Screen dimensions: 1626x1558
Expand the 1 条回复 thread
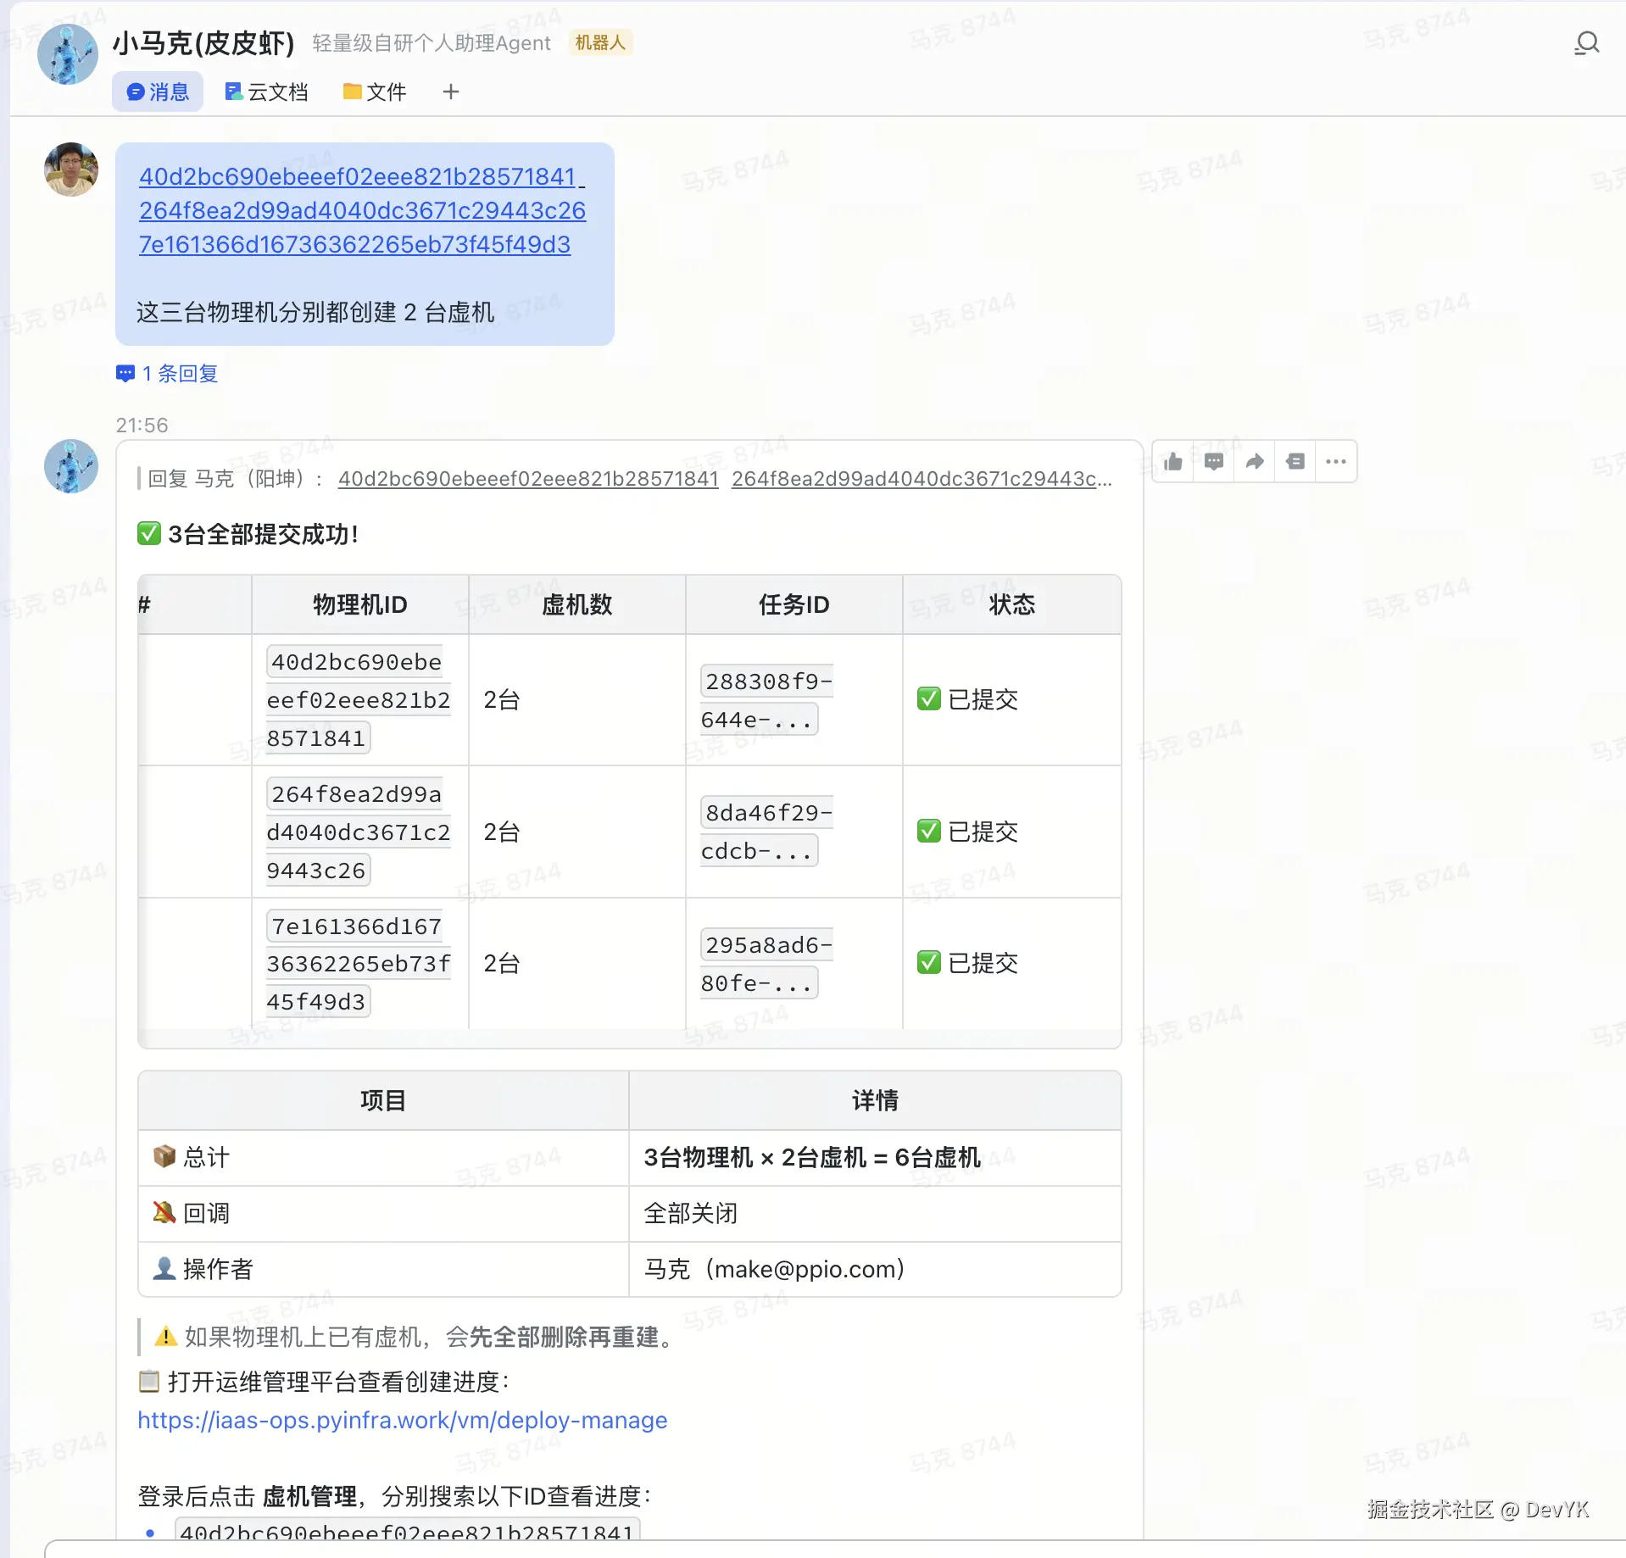[168, 374]
